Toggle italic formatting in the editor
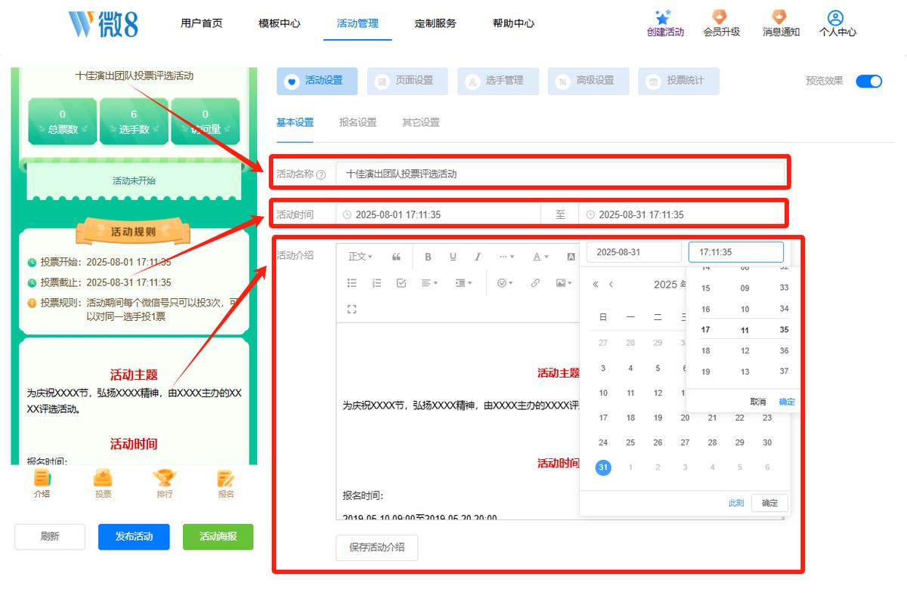This screenshot has height=595, width=907. (478, 257)
